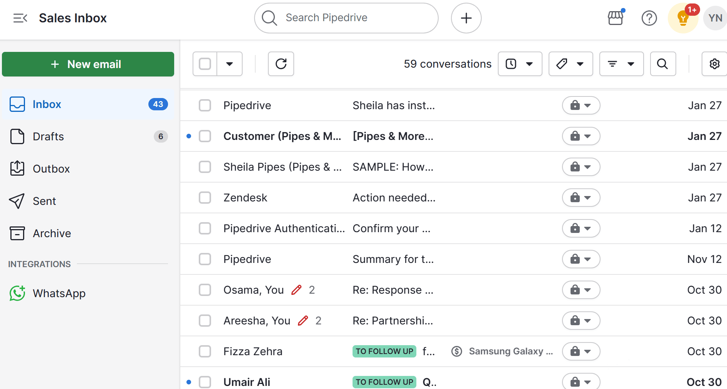Click TO FOLLOW UP label on Fizza Zehra
727x389 pixels.
(x=384, y=351)
